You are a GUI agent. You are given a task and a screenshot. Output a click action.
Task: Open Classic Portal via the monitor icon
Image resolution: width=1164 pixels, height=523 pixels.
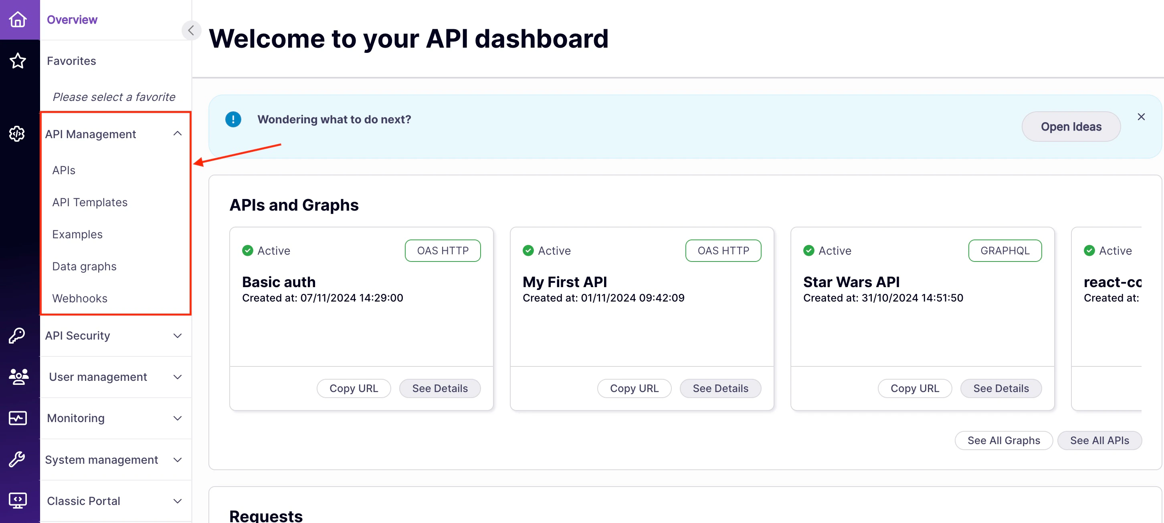pos(18,500)
